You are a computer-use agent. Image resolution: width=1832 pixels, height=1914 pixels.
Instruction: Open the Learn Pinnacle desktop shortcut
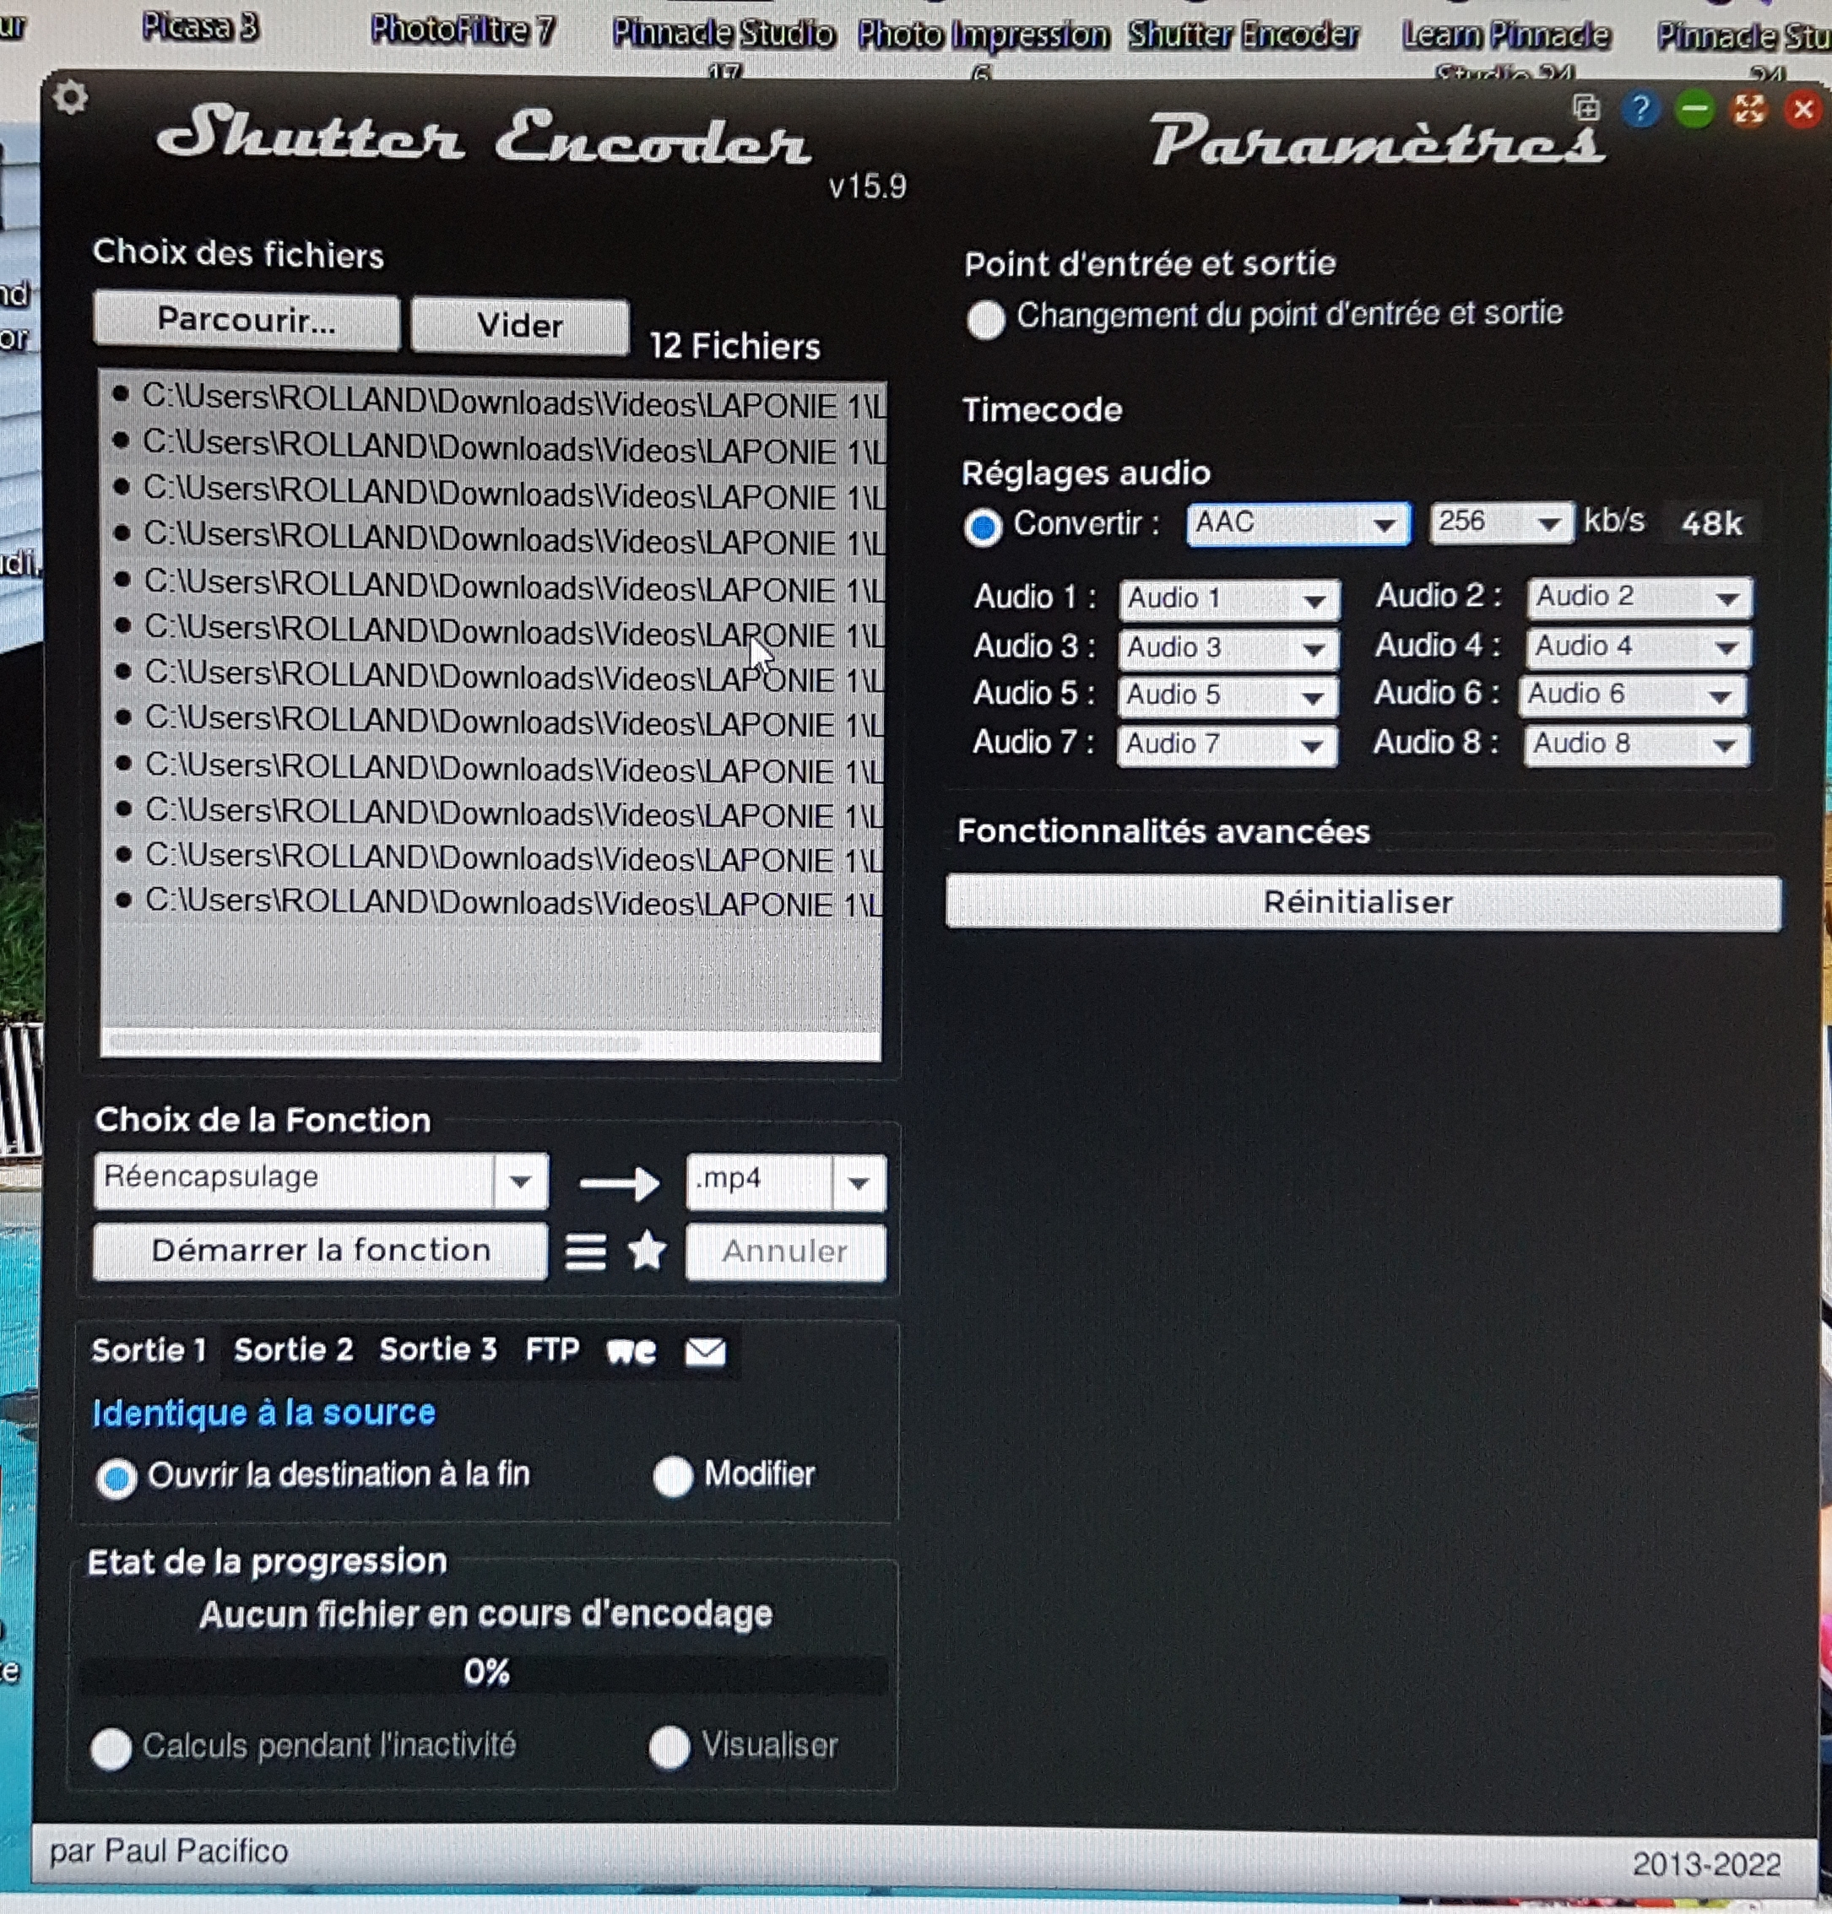1506,37
